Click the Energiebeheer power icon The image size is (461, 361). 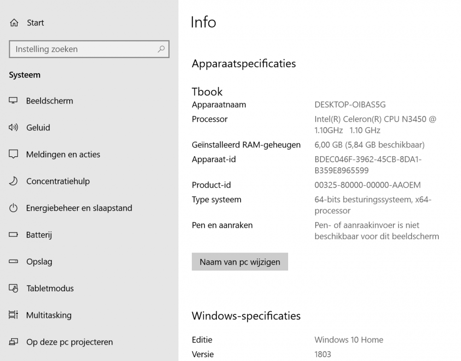[13, 208]
